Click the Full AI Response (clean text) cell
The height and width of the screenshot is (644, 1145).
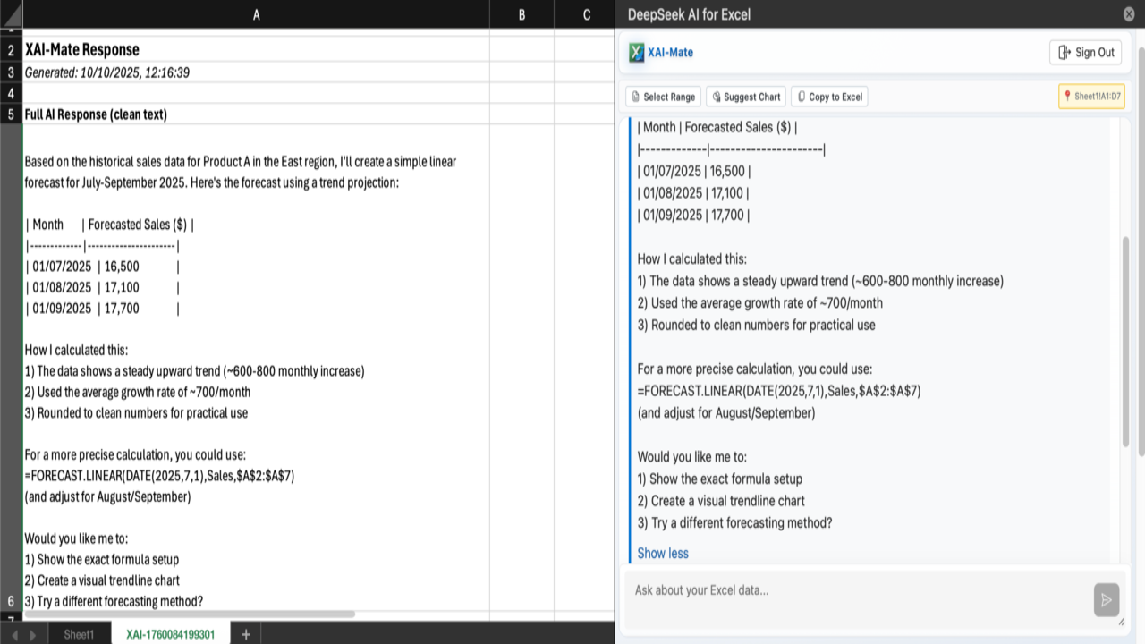257,114
